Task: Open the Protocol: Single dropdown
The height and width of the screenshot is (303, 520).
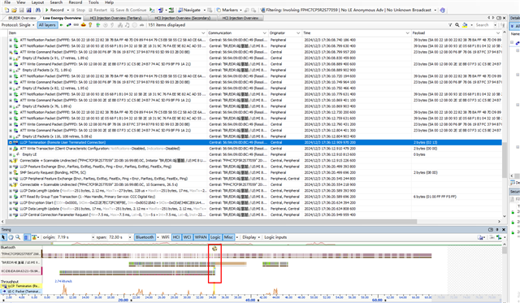Action: (x=18, y=25)
